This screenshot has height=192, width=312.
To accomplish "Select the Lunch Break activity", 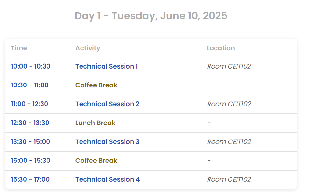I will 95,123.
